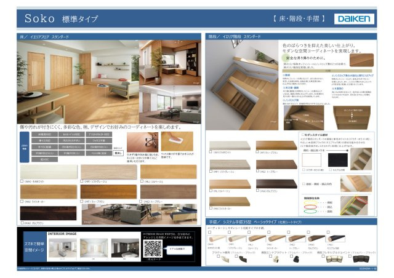Select the ivory wall bracket image
Viewport: 394px width, 278px height.
pos(226,259)
